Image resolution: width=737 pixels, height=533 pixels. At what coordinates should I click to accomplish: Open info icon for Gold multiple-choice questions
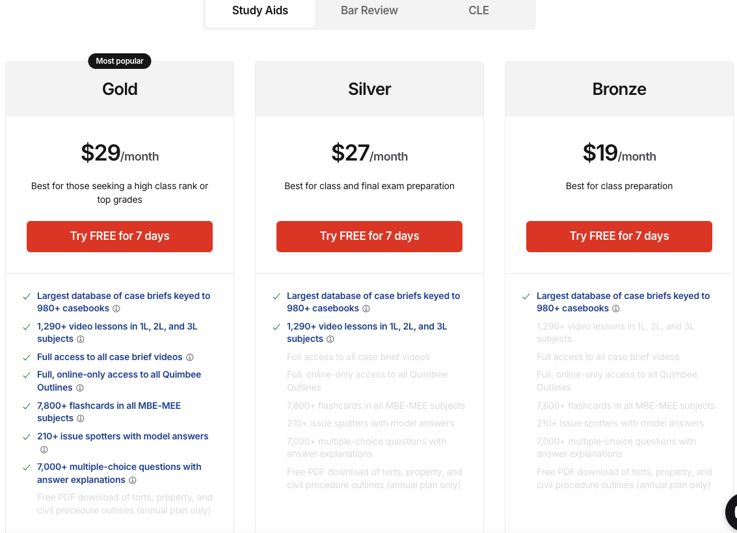(x=133, y=480)
